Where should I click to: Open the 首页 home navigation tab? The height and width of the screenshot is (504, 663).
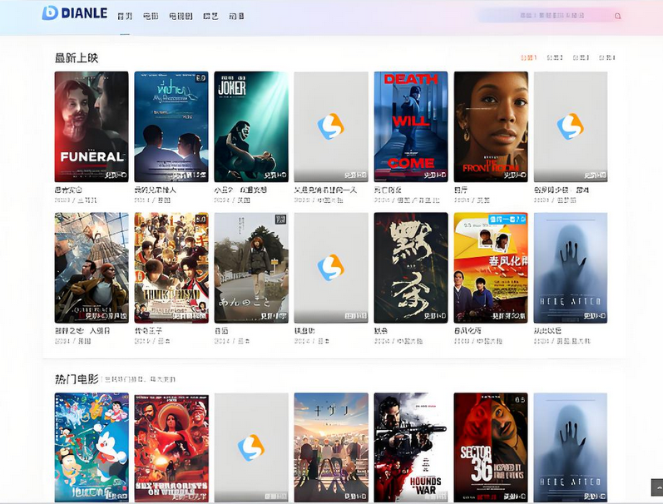point(125,16)
